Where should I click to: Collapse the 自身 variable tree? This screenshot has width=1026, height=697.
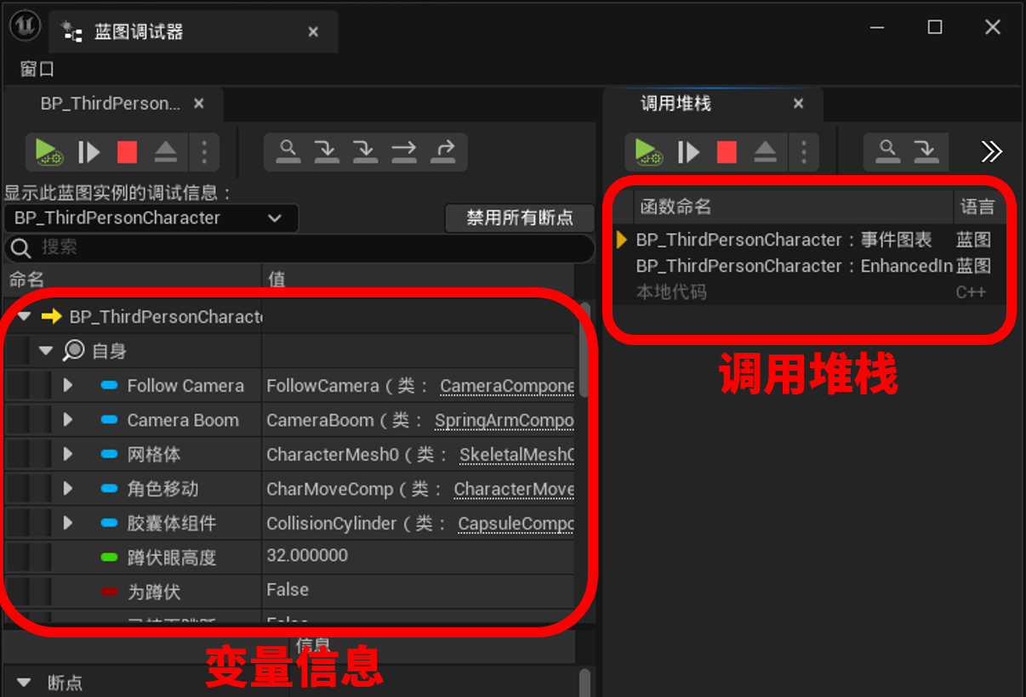click(x=47, y=350)
